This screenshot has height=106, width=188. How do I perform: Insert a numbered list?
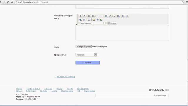pos(123,16)
